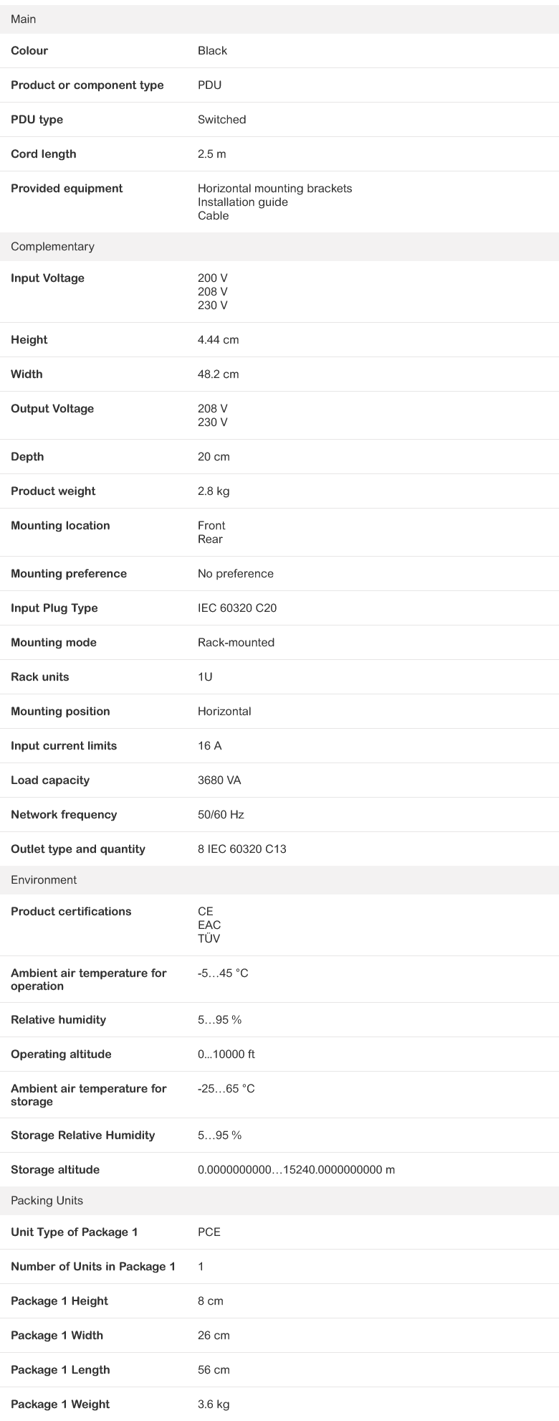Select the Rack units value 1U
The height and width of the screenshot is (1421, 559).
[x=205, y=677]
